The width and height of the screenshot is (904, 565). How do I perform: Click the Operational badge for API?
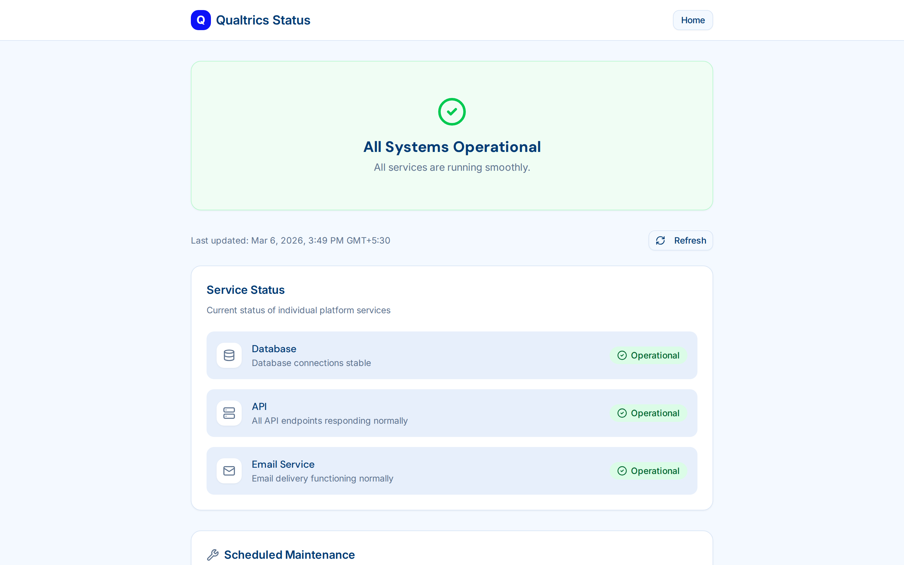[648, 413]
